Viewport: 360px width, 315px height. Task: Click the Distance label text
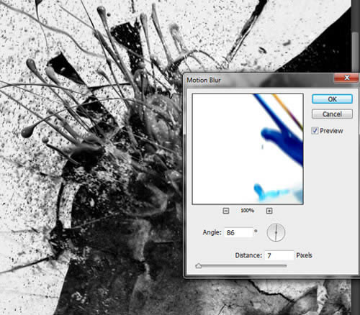pos(248,255)
